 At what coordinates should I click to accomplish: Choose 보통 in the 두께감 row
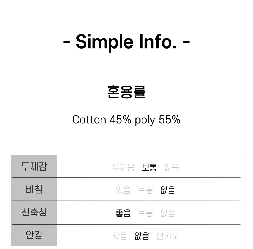pos(149,167)
